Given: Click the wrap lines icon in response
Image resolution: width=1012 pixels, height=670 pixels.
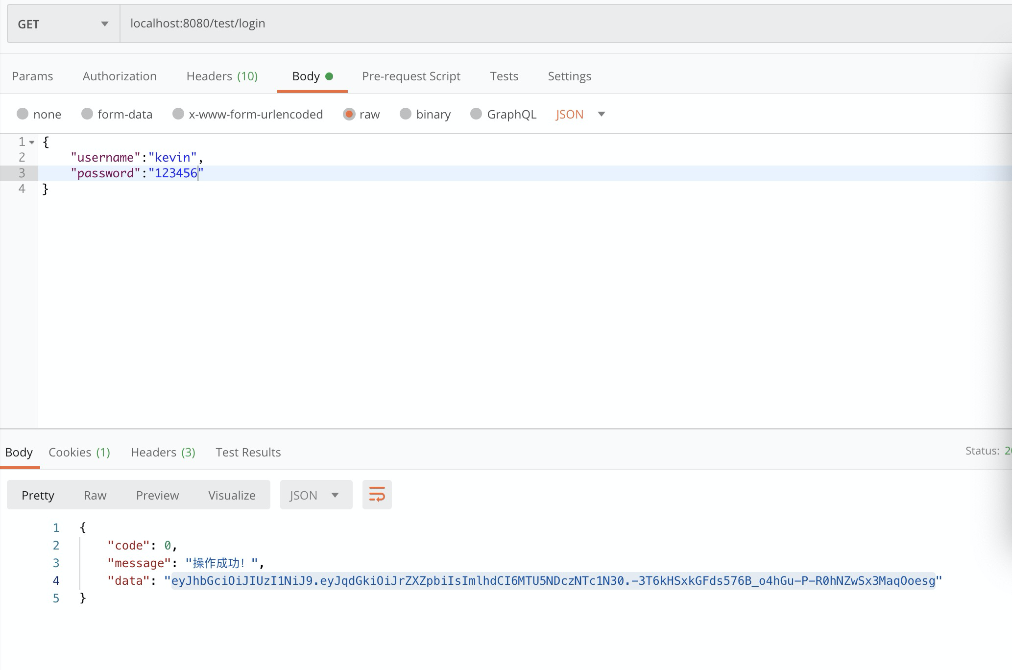Looking at the screenshot, I should (x=377, y=495).
